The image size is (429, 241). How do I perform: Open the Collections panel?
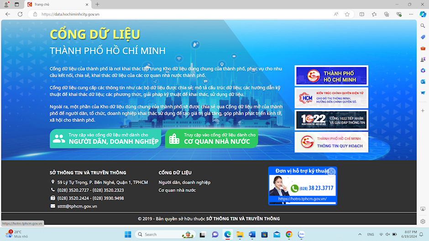386,14
